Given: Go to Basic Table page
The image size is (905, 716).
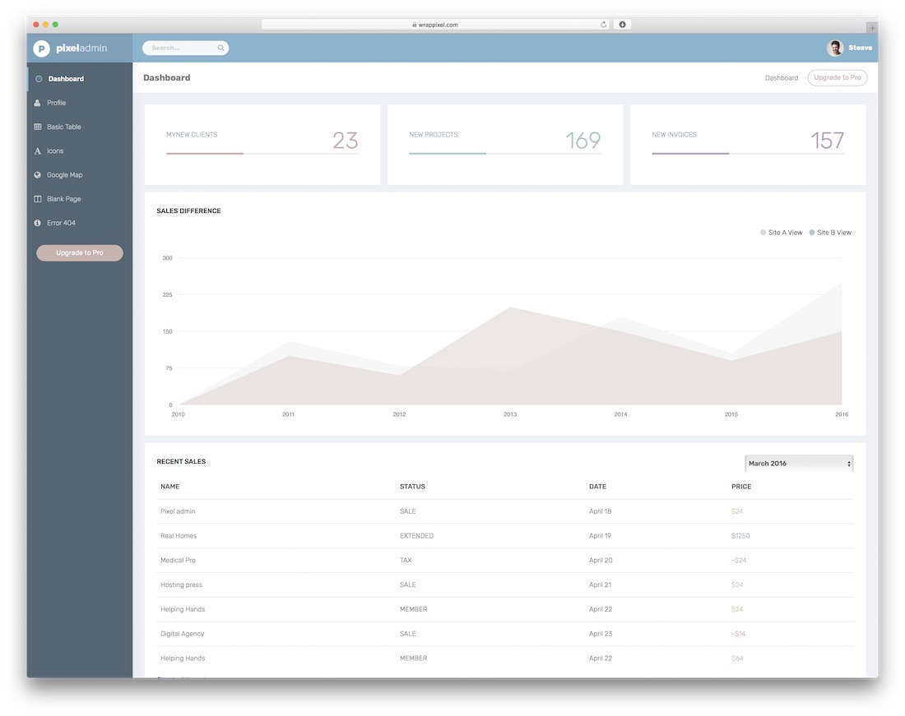Looking at the screenshot, I should (80, 127).
